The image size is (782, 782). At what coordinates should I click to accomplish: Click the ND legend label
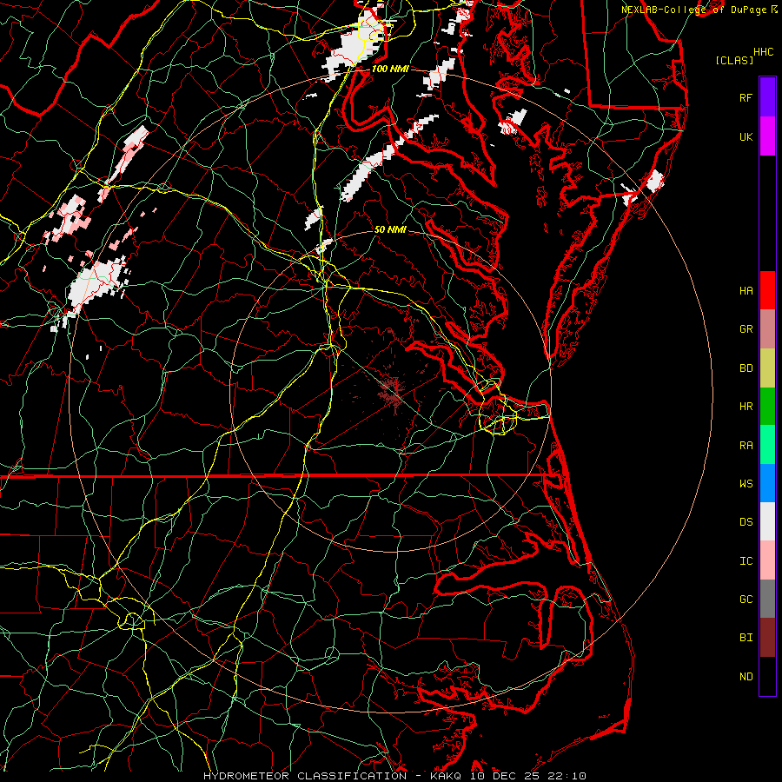point(746,677)
